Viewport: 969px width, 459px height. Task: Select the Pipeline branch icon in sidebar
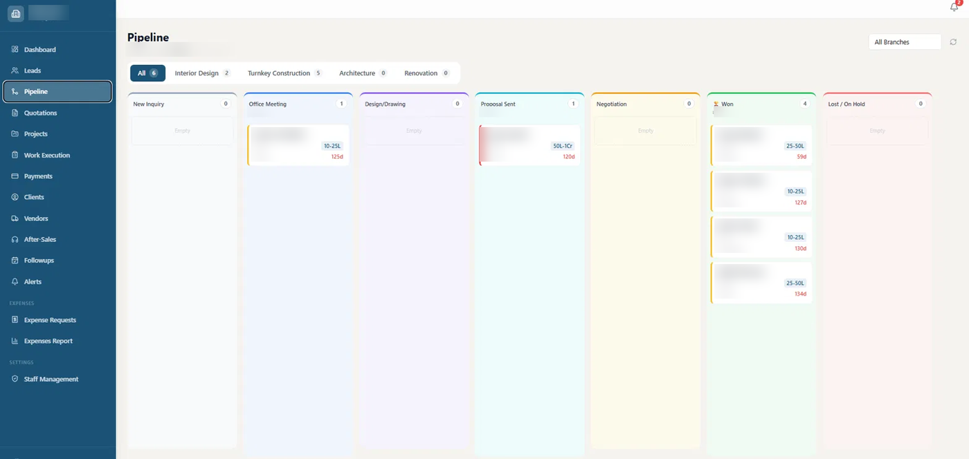[15, 91]
